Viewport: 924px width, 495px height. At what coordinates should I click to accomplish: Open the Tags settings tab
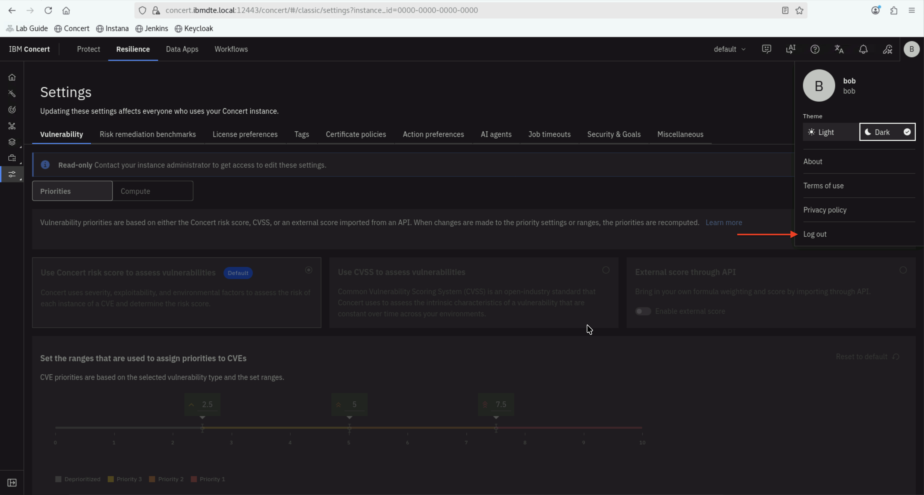coord(302,134)
